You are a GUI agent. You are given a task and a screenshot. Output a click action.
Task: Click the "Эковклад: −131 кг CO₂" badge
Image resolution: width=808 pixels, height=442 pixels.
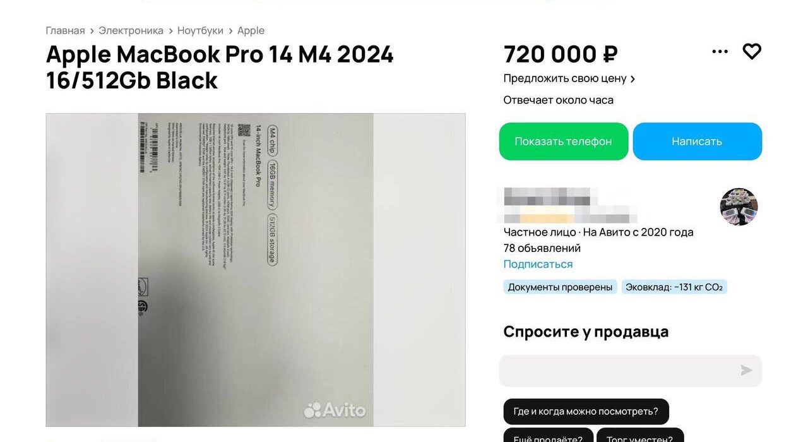[x=674, y=287]
